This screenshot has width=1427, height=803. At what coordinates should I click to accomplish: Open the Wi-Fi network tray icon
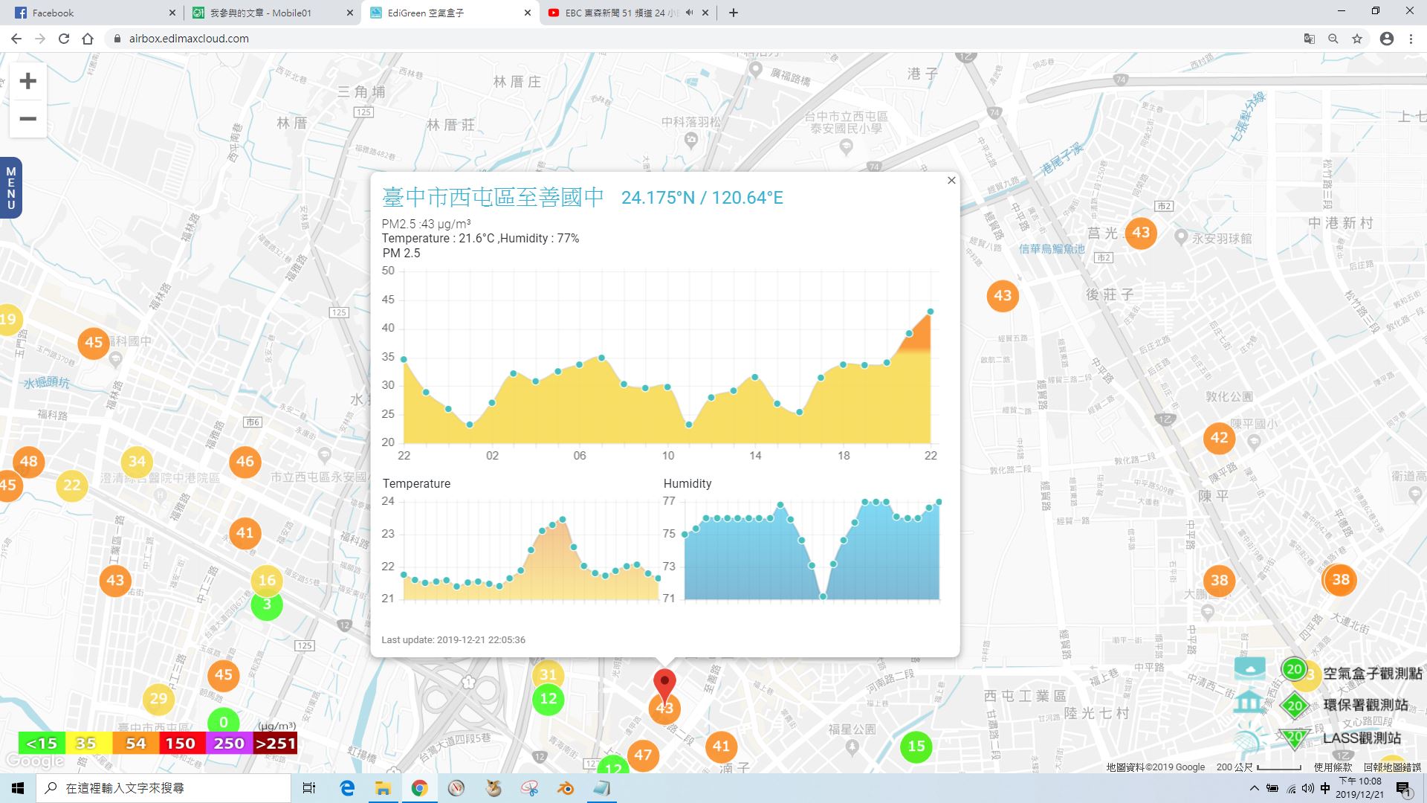1291,788
